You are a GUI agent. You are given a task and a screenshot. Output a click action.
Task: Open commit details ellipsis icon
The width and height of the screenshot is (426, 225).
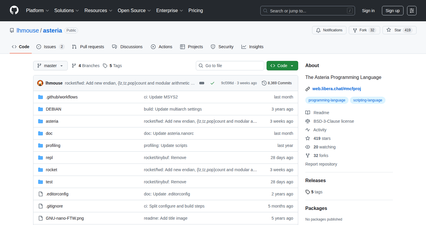pyautogui.click(x=202, y=83)
